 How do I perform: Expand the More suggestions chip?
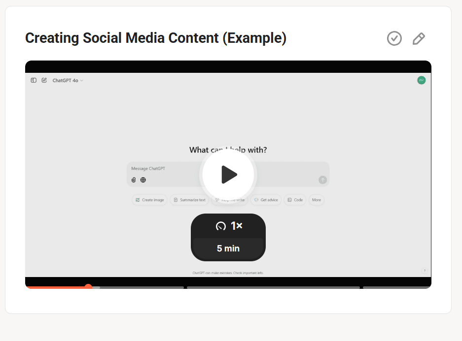[316, 200]
